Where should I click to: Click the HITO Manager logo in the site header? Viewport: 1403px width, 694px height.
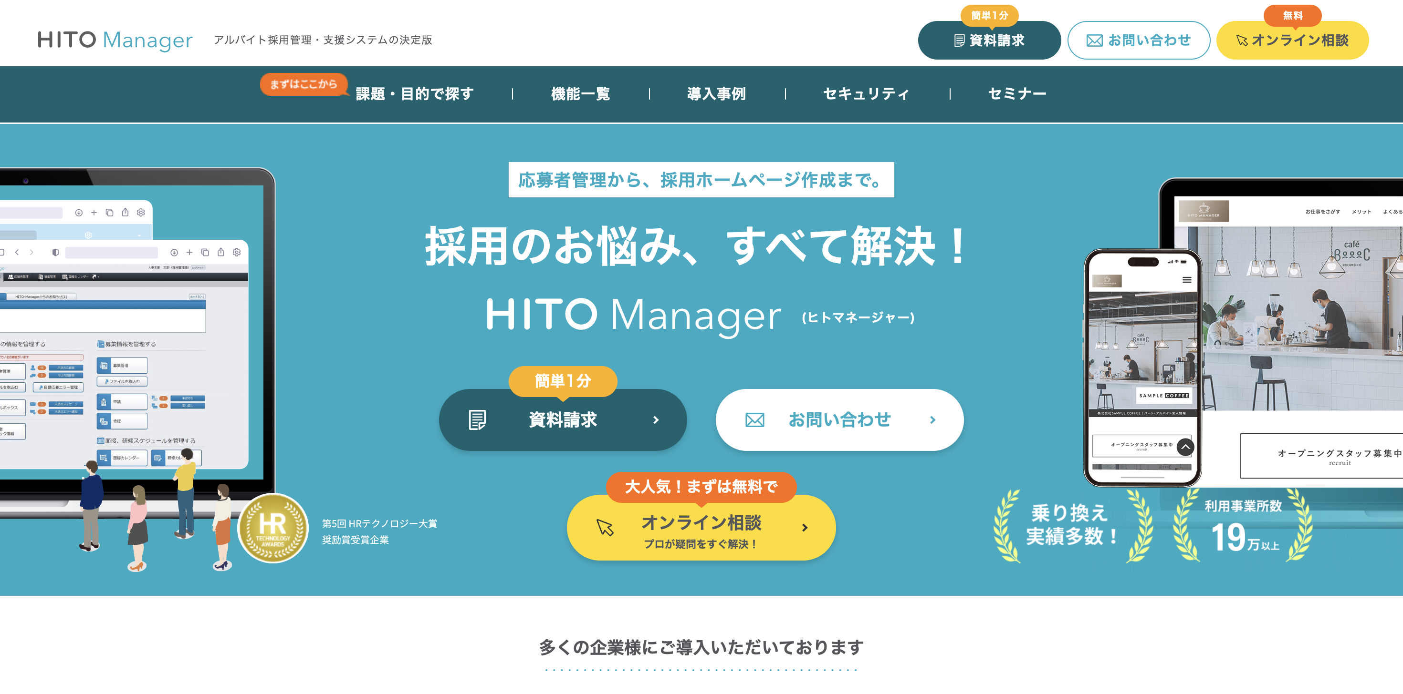(115, 40)
